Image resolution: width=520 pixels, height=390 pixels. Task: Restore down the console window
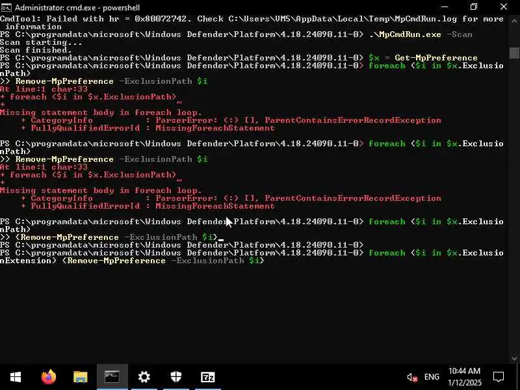[x=474, y=7]
